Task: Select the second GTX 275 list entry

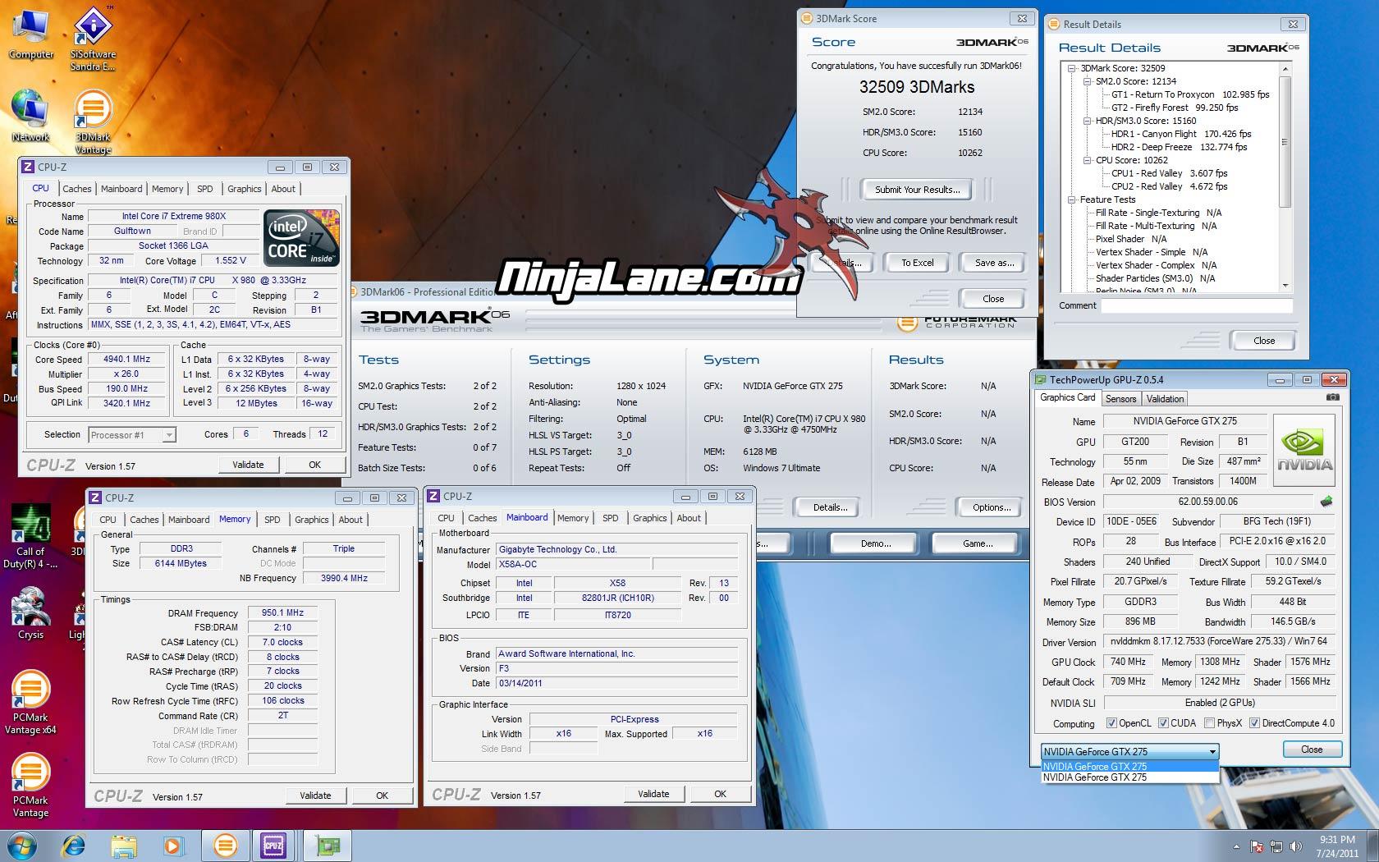Action: tap(1130, 777)
